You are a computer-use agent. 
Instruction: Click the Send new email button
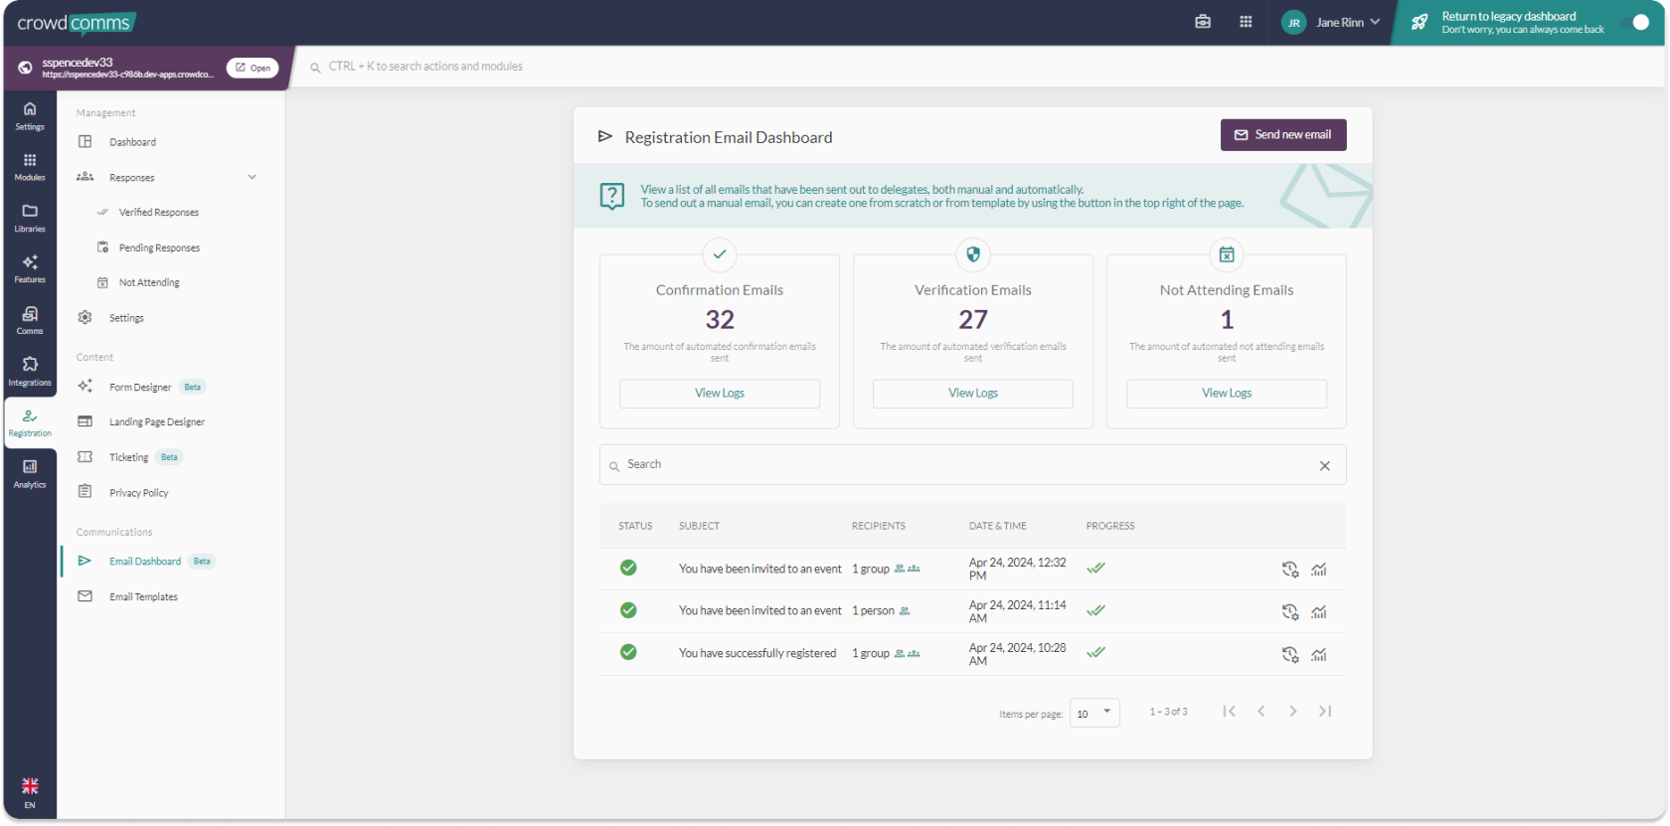click(1283, 135)
